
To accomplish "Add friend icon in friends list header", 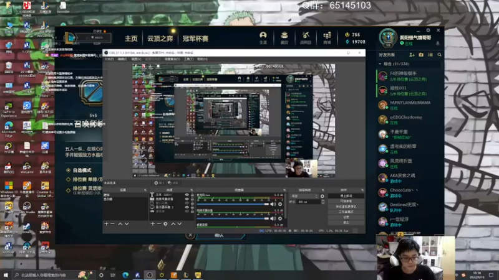I will tap(412, 55).
